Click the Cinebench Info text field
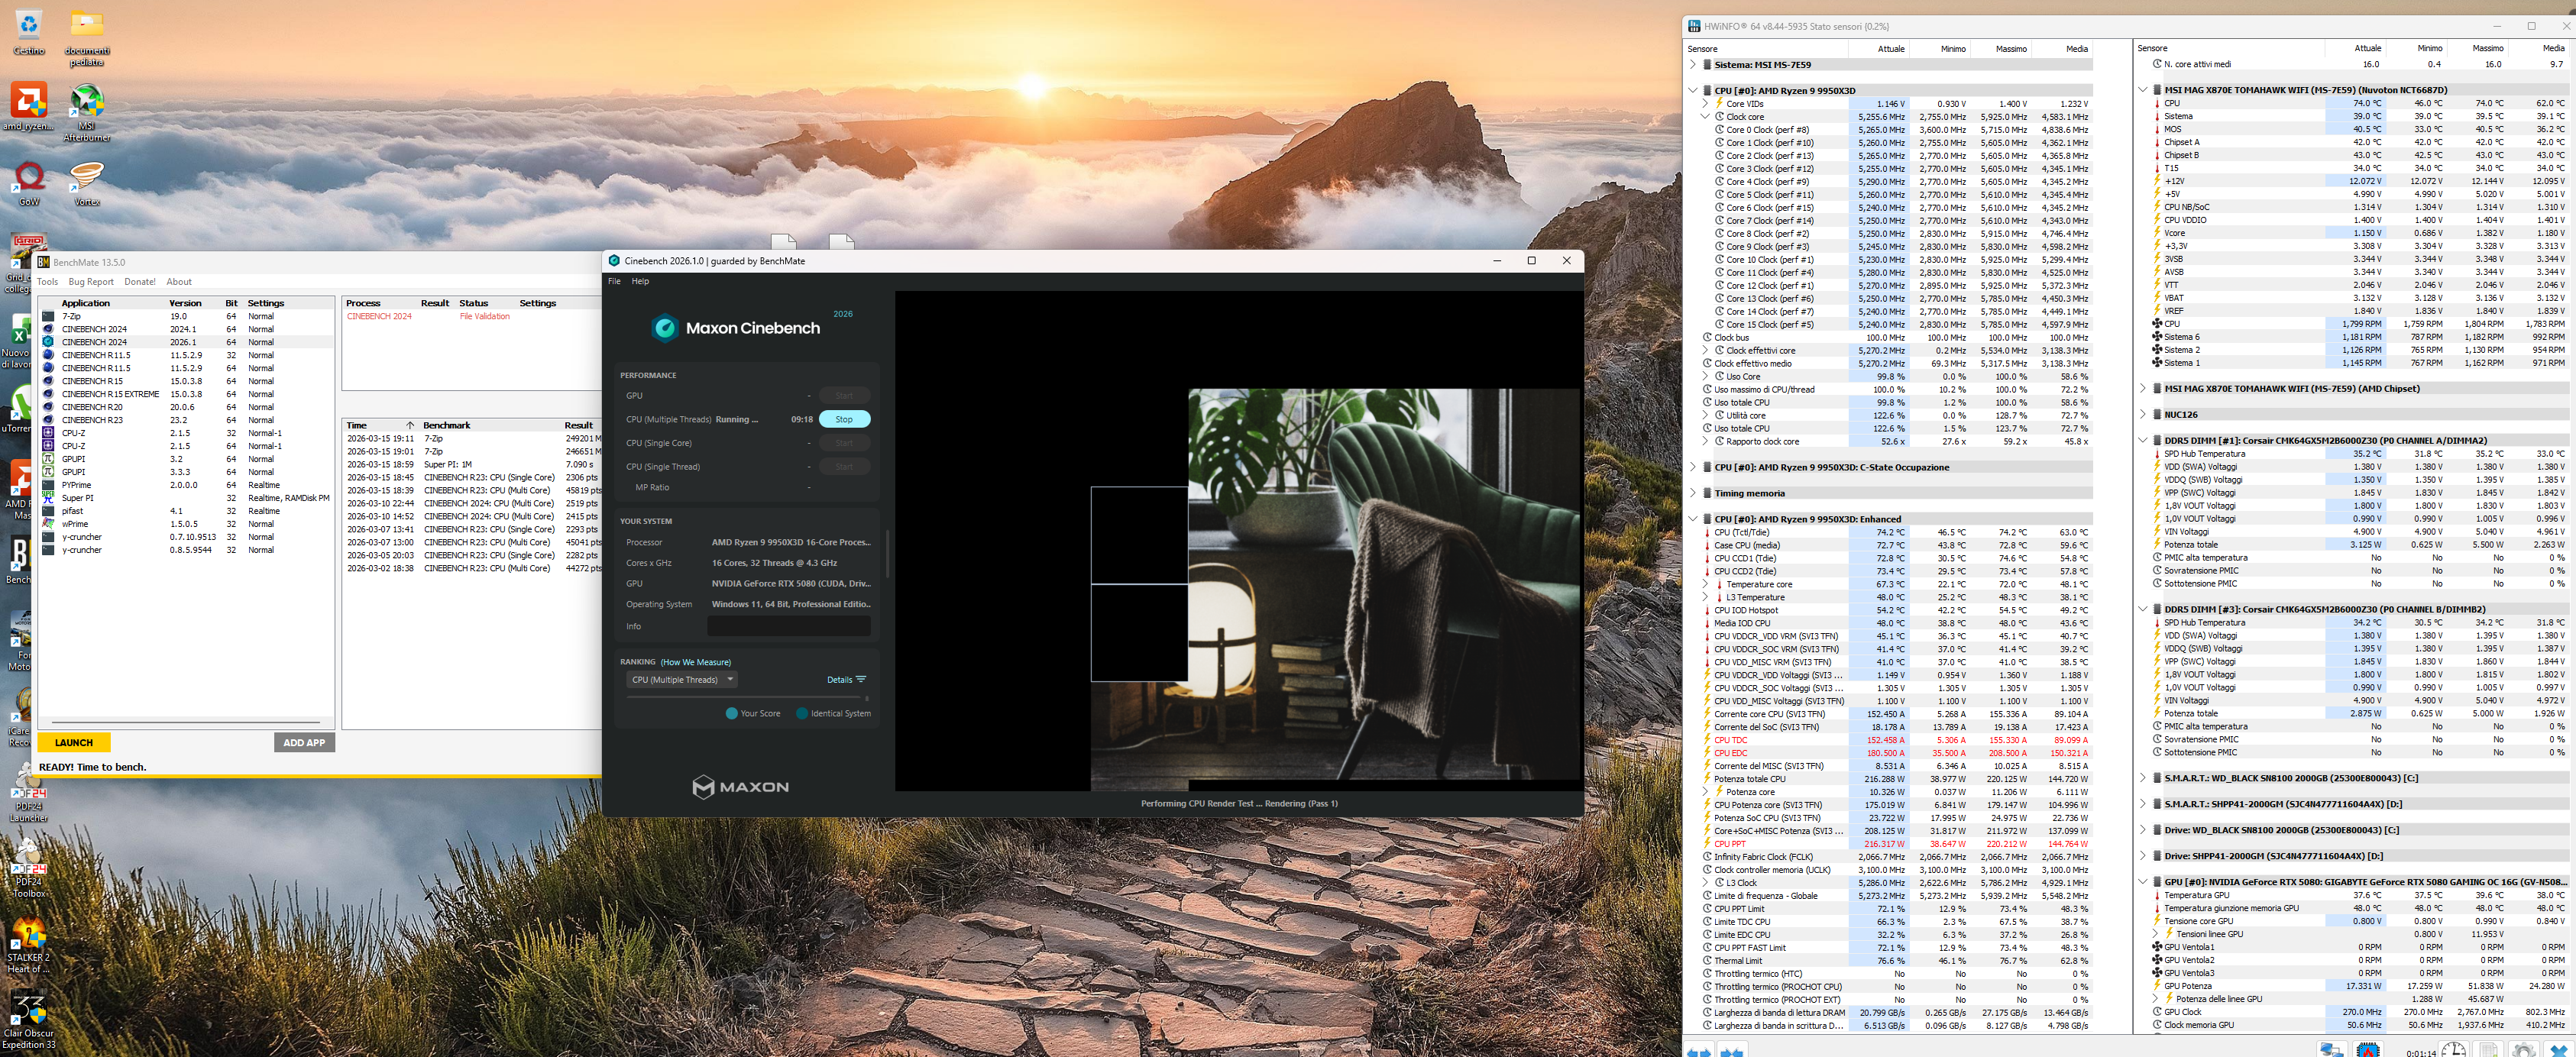2576x1057 pixels. [x=788, y=626]
